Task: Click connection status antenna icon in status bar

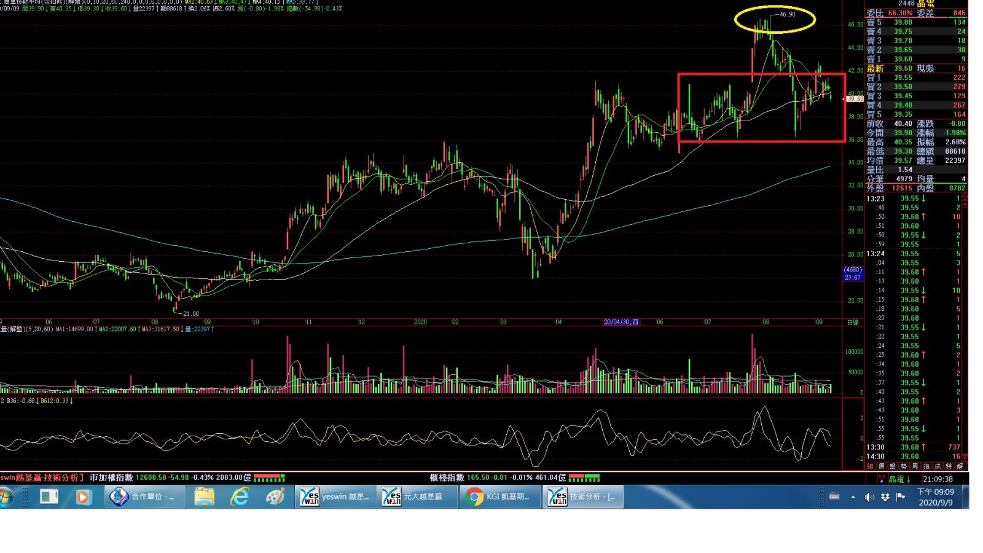Action: (882, 479)
